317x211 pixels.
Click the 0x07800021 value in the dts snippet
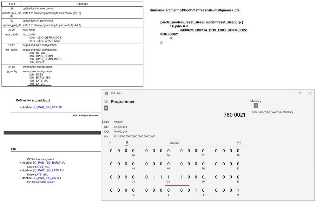[x=169, y=34]
